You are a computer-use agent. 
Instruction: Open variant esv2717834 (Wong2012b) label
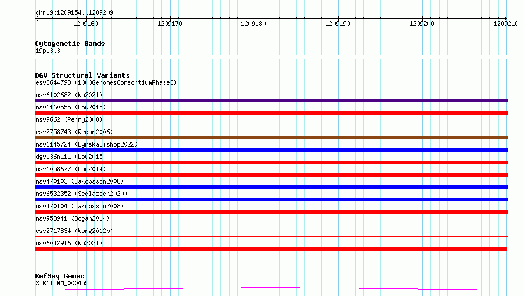pos(74,231)
